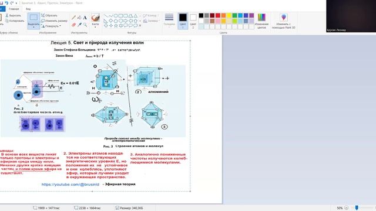Choose orange color swatch in palette
Viewport: 376px width, 211px height.
click(x=223, y=16)
